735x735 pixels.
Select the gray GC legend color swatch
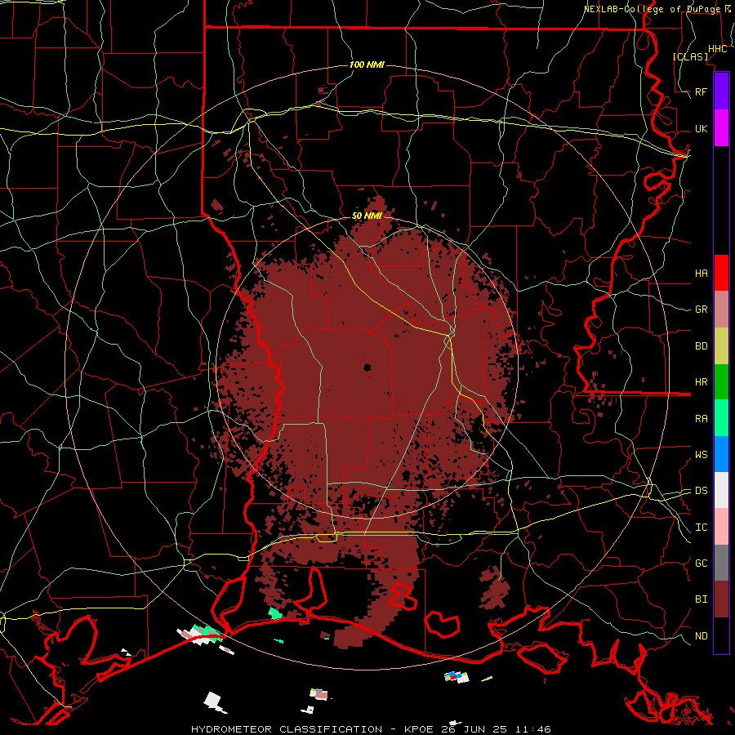[x=721, y=563]
